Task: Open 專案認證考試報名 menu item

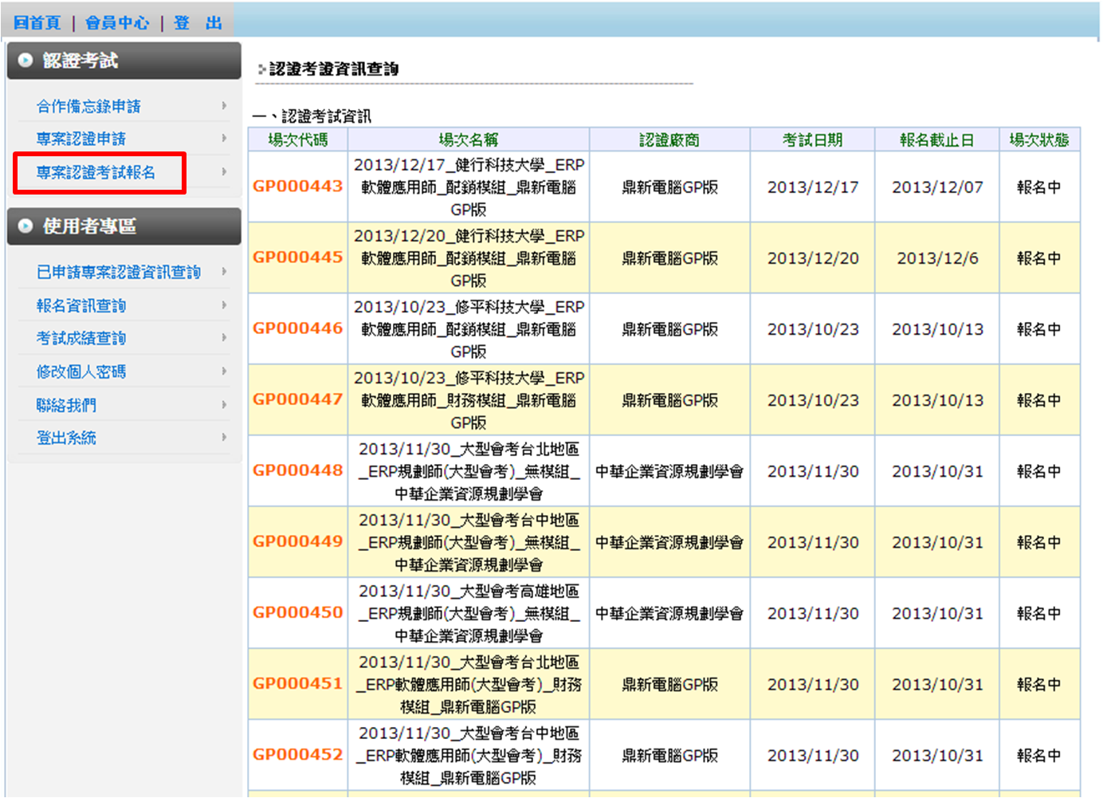Action: tap(96, 172)
